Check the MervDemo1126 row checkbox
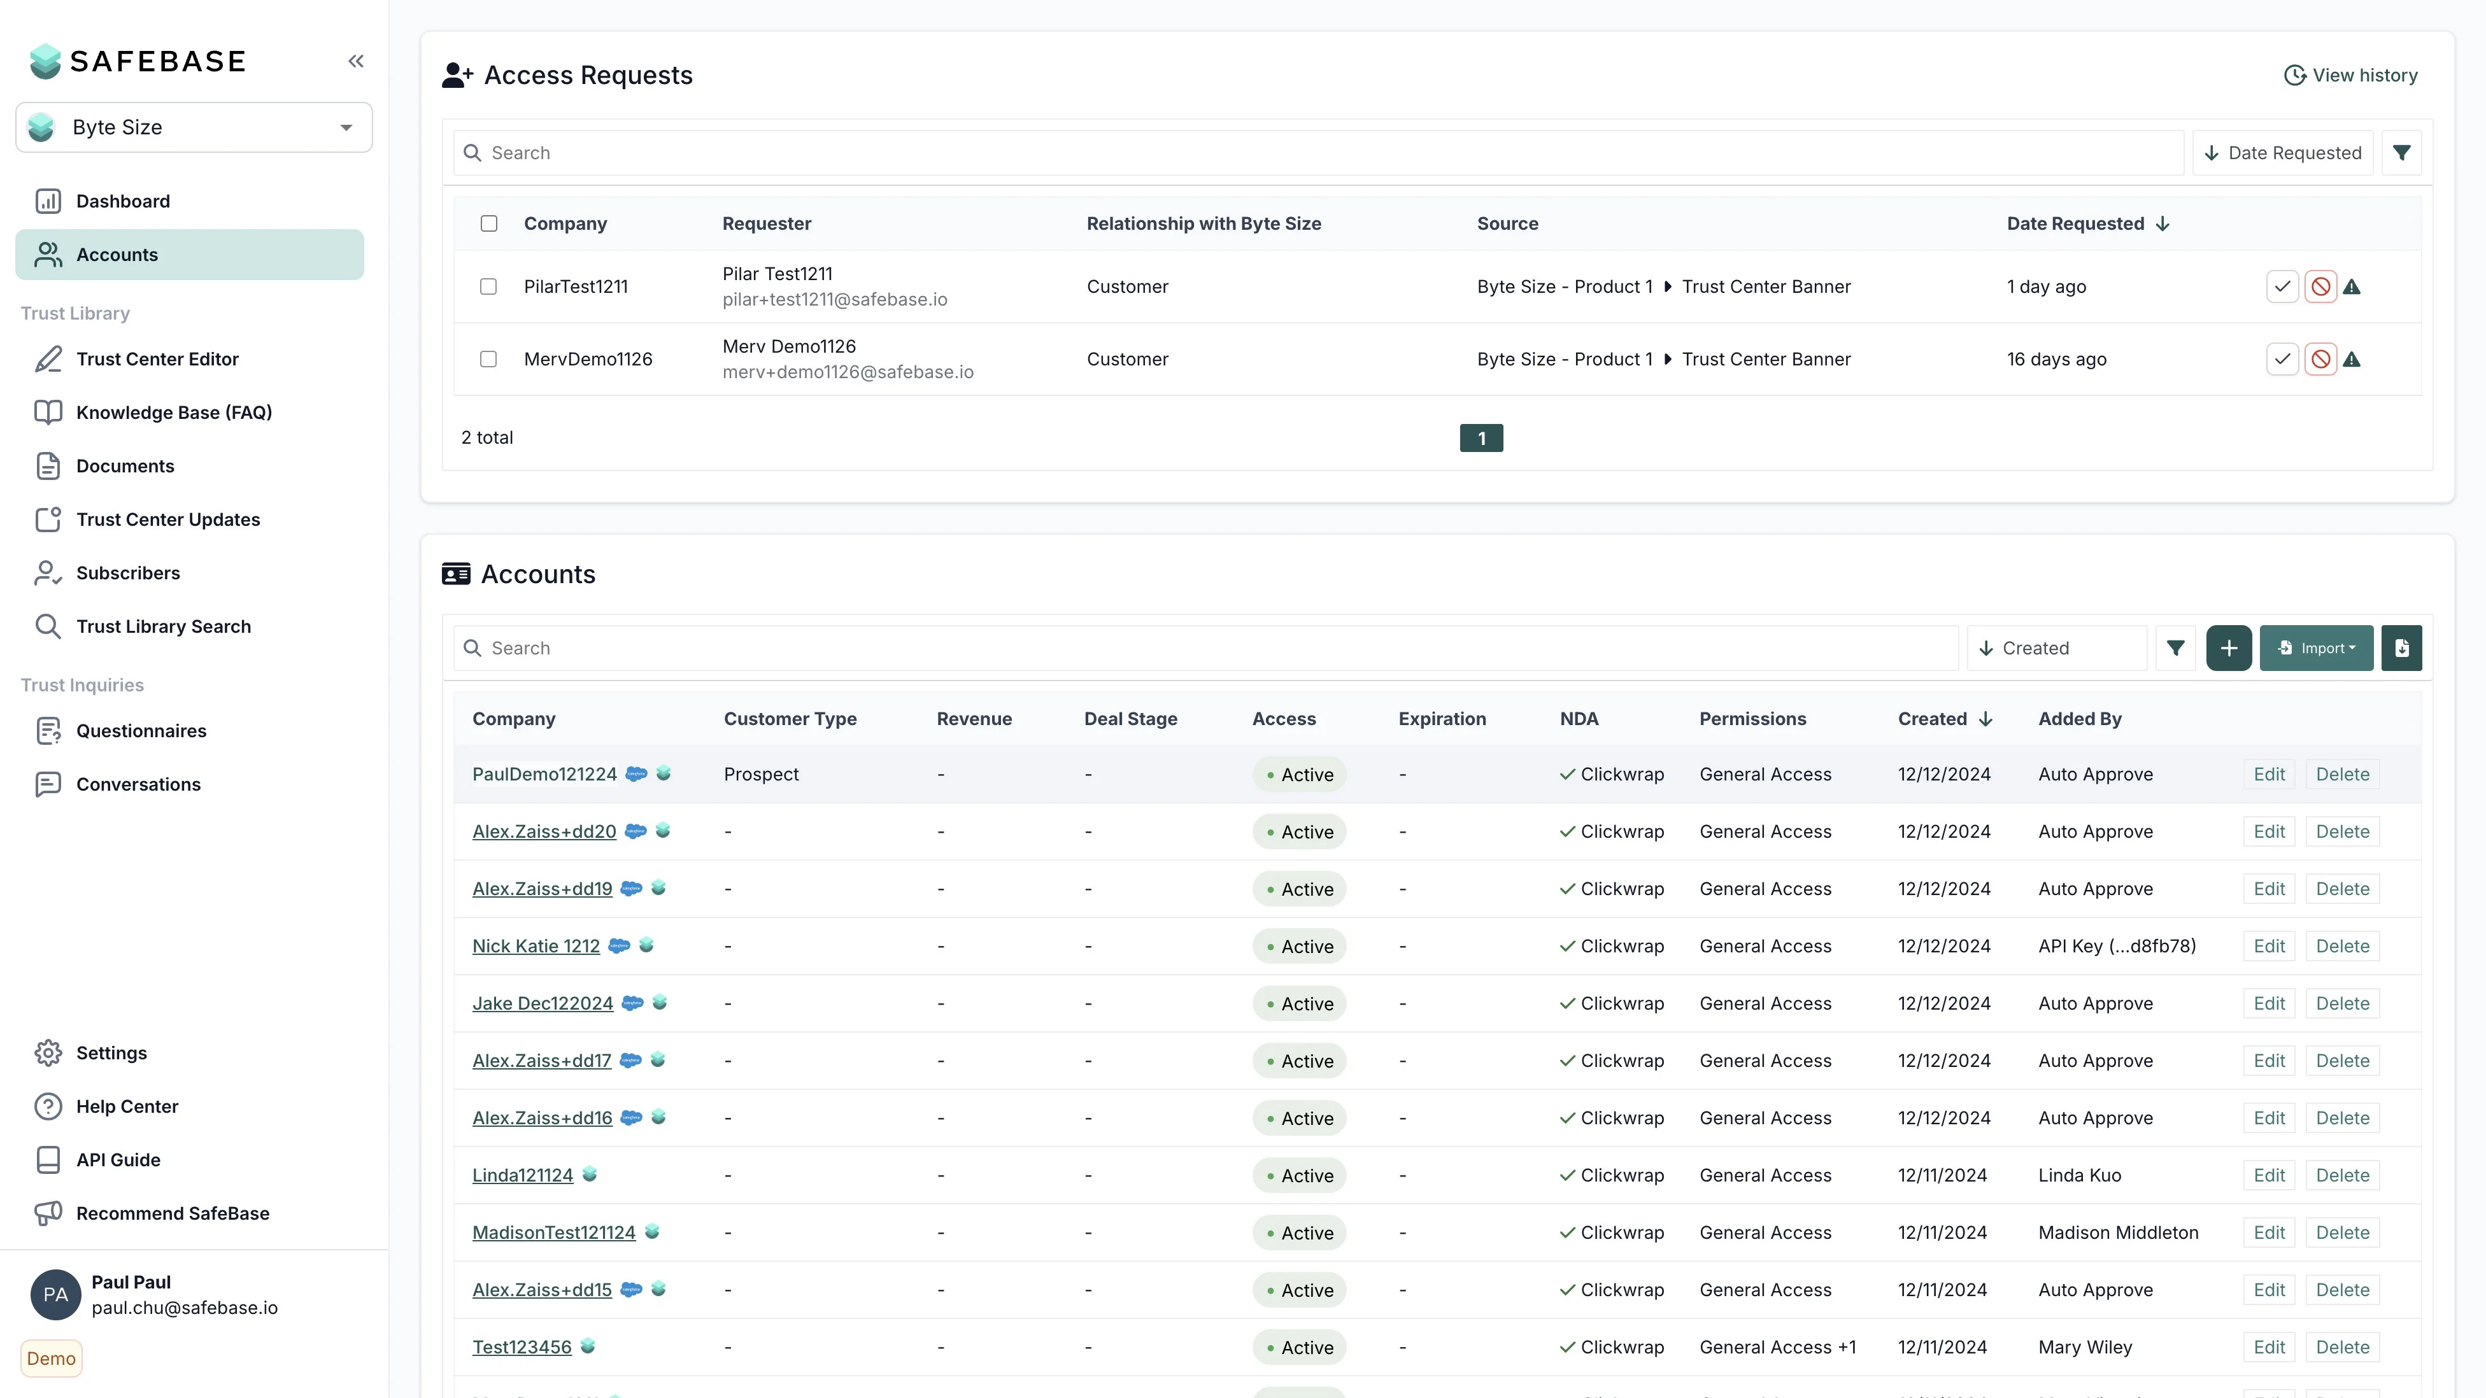 click(x=488, y=359)
